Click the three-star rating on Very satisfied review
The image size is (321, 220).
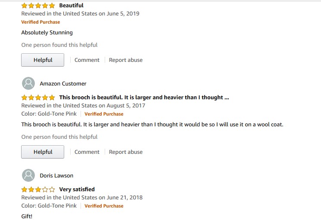tap(38, 189)
